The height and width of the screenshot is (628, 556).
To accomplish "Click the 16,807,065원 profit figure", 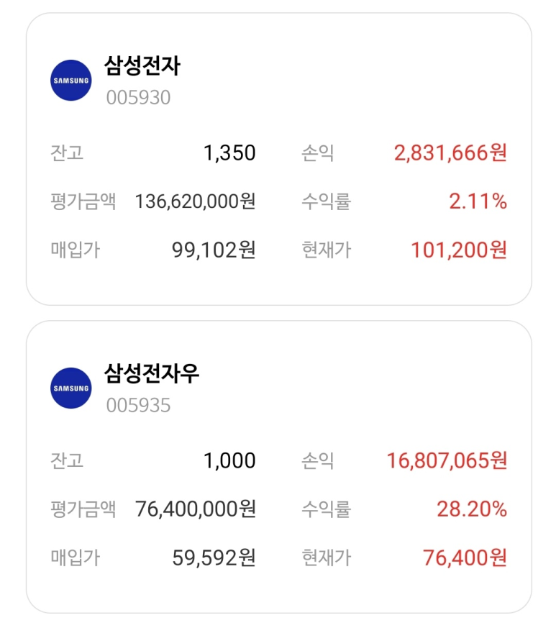I will point(447,461).
